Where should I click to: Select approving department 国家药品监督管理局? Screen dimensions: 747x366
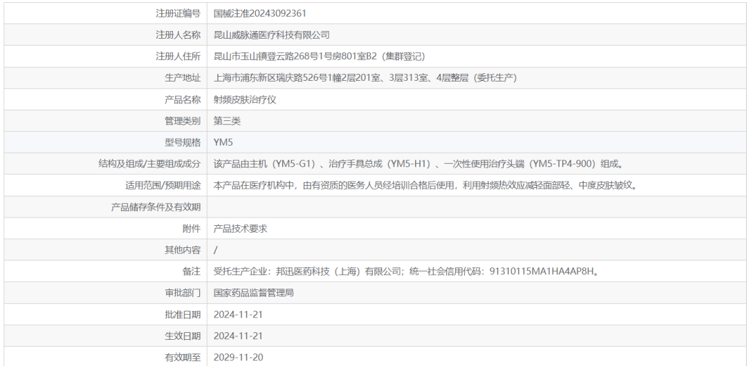pos(253,293)
